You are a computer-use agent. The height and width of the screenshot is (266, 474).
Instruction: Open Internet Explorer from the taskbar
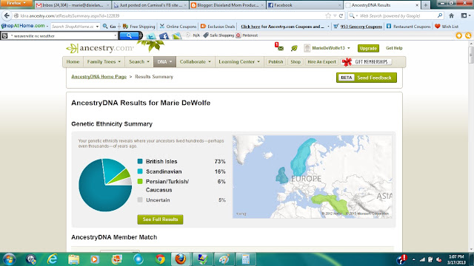[52, 259]
